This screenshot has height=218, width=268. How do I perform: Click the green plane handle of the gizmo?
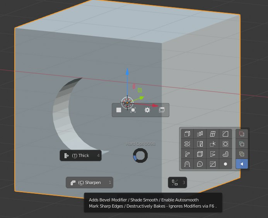(140, 90)
